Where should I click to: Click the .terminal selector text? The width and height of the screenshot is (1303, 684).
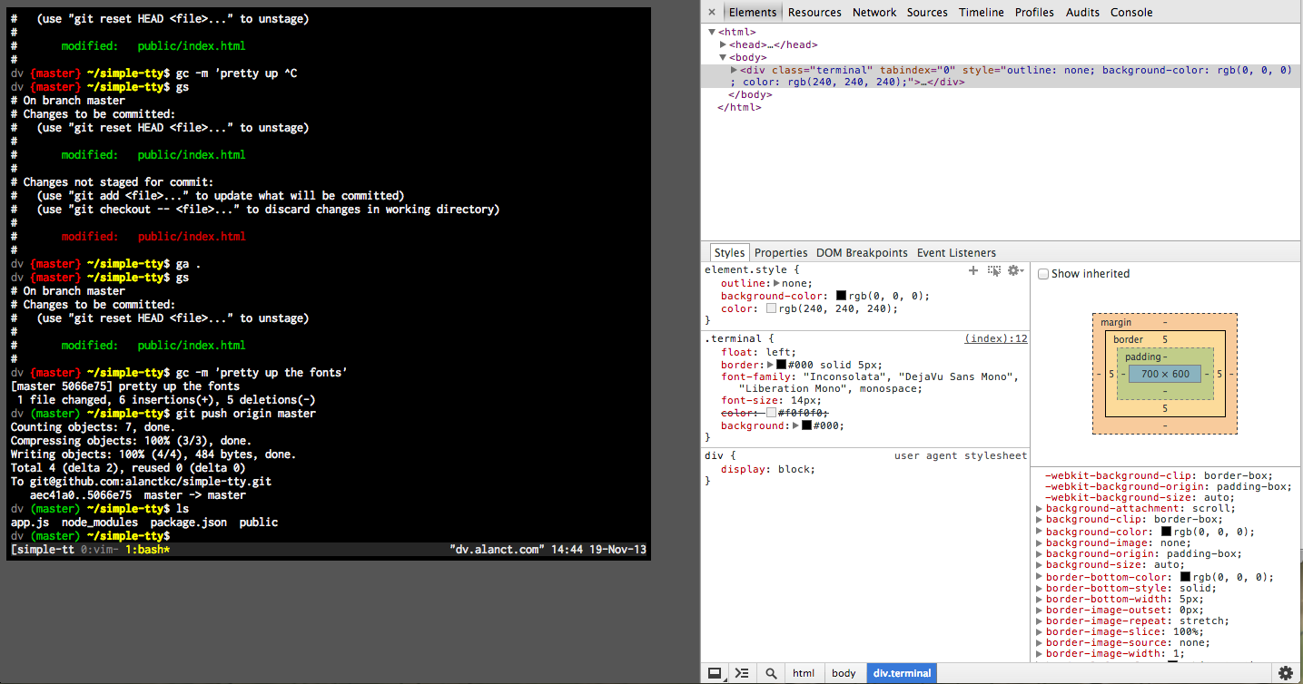pyautogui.click(x=735, y=338)
